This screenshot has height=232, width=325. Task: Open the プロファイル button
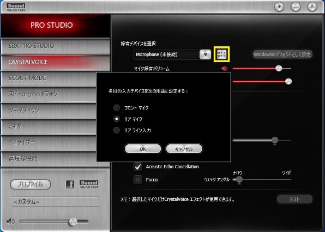[31, 184]
